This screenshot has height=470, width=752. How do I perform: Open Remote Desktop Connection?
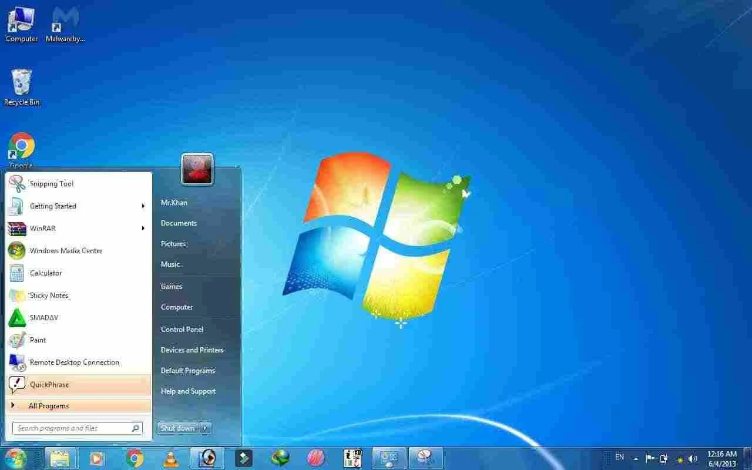pos(74,362)
